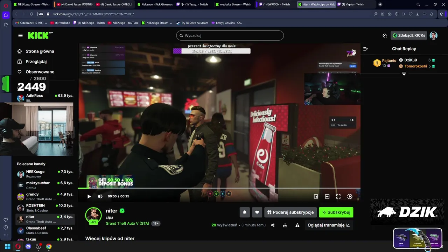The image size is (448, 252).
Task: Open Discord from the taskbar
Action: click(28, 246)
